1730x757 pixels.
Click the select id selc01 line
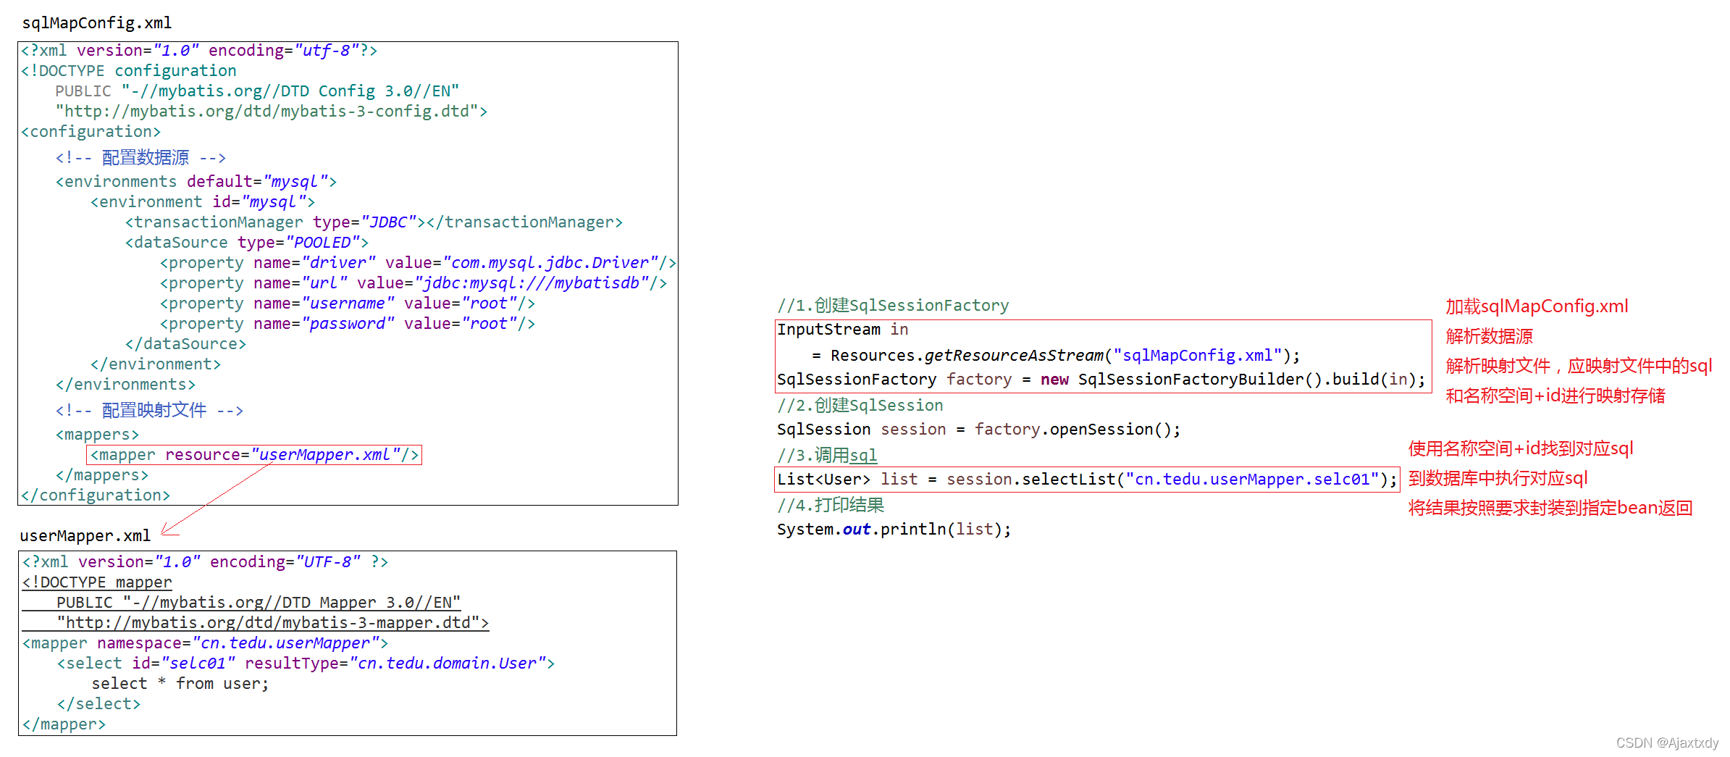coord(306,664)
